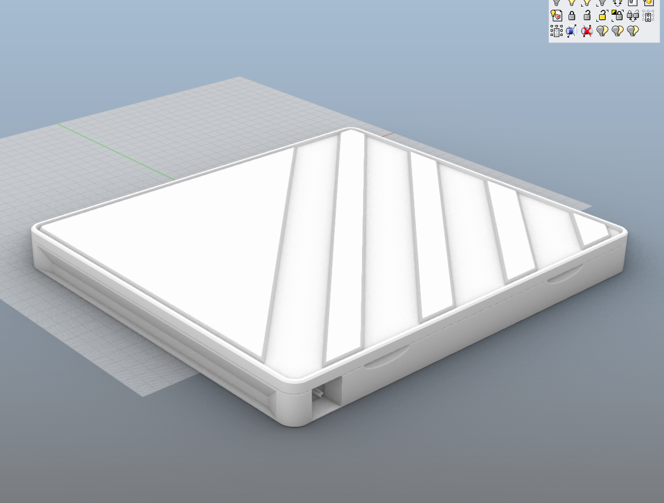Click the Disable Clipping Plane red X icon
Viewport: 664px width, 503px height.
587,31
